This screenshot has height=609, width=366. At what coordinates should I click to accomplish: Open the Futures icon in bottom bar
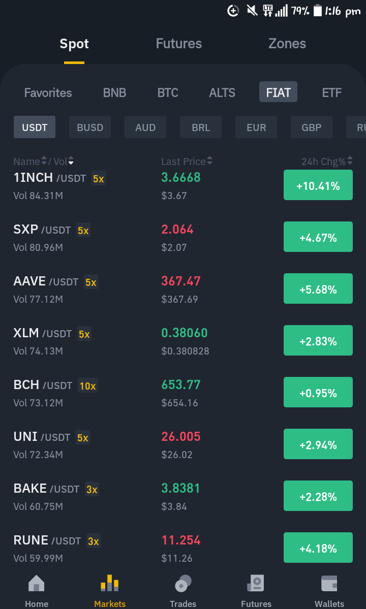[256, 583]
